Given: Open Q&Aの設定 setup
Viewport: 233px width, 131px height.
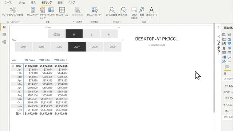Looking at the screenshot, I should pyautogui.click(x=134, y=13).
